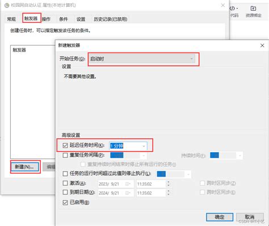The height and width of the screenshot is (226, 269).
Task: Adjust the 激活 time spinner arrows
Action: click(x=169, y=184)
